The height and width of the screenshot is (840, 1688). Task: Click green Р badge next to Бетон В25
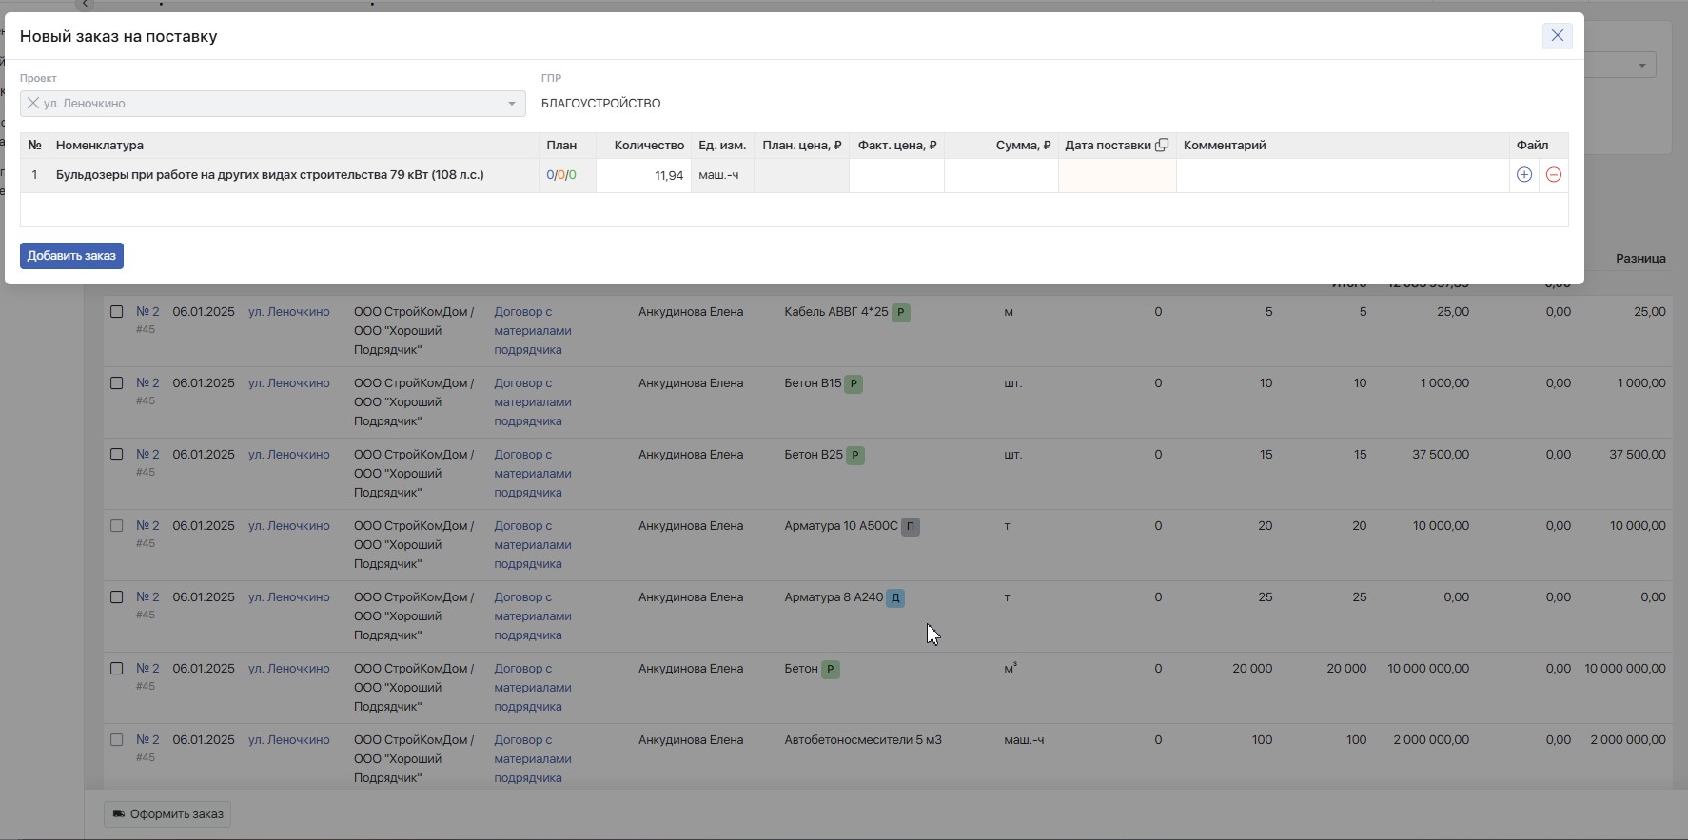click(x=855, y=455)
